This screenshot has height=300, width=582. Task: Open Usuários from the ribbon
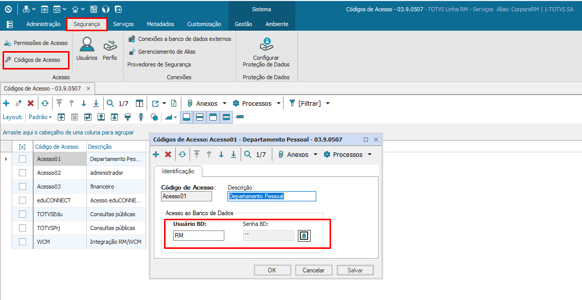click(x=87, y=49)
